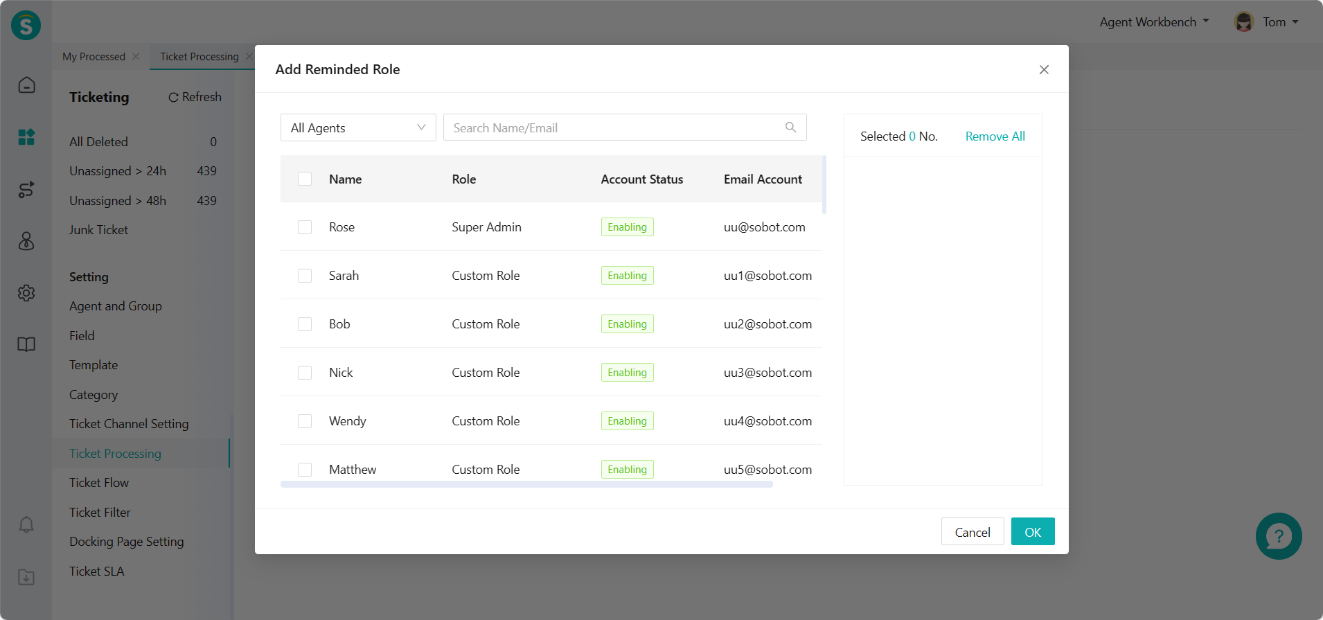Click the vertical scrollbar of agent table
The height and width of the screenshot is (620, 1323).
coord(824,184)
